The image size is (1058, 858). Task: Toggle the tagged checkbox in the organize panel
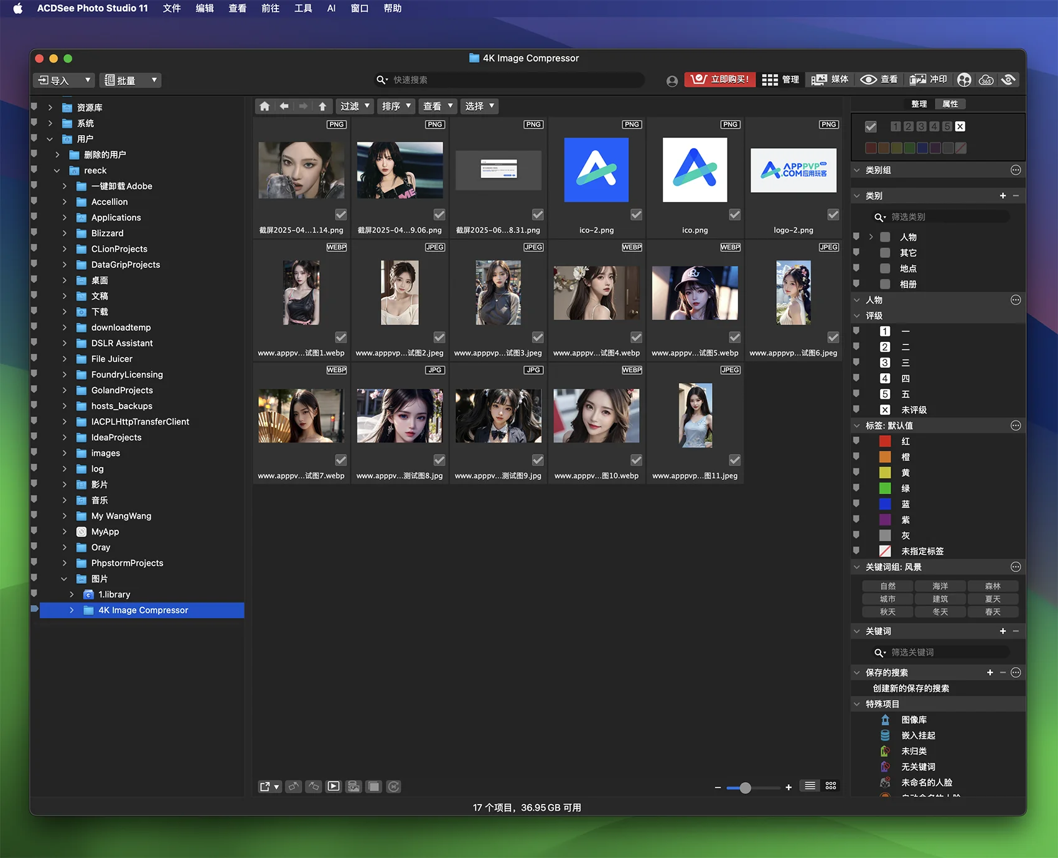point(871,127)
